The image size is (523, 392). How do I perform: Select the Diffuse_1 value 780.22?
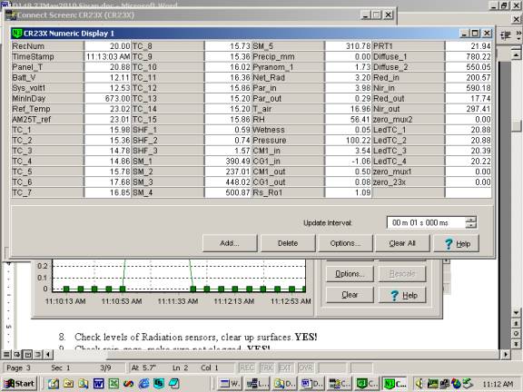coord(469,56)
